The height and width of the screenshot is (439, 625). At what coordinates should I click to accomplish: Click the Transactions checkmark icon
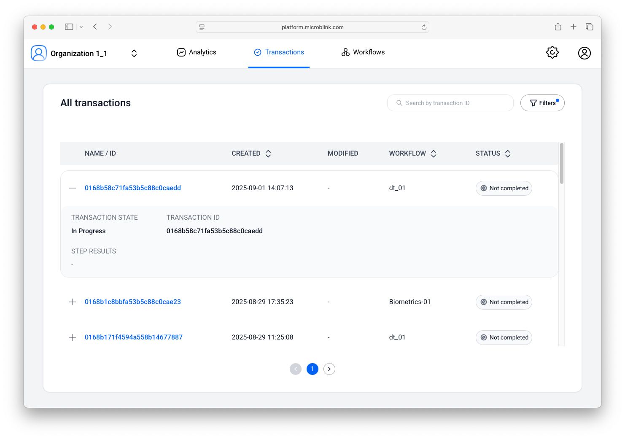tap(257, 52)
